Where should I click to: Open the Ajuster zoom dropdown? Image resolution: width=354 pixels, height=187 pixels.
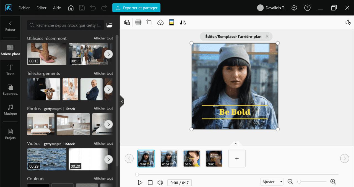pos(272,181)
